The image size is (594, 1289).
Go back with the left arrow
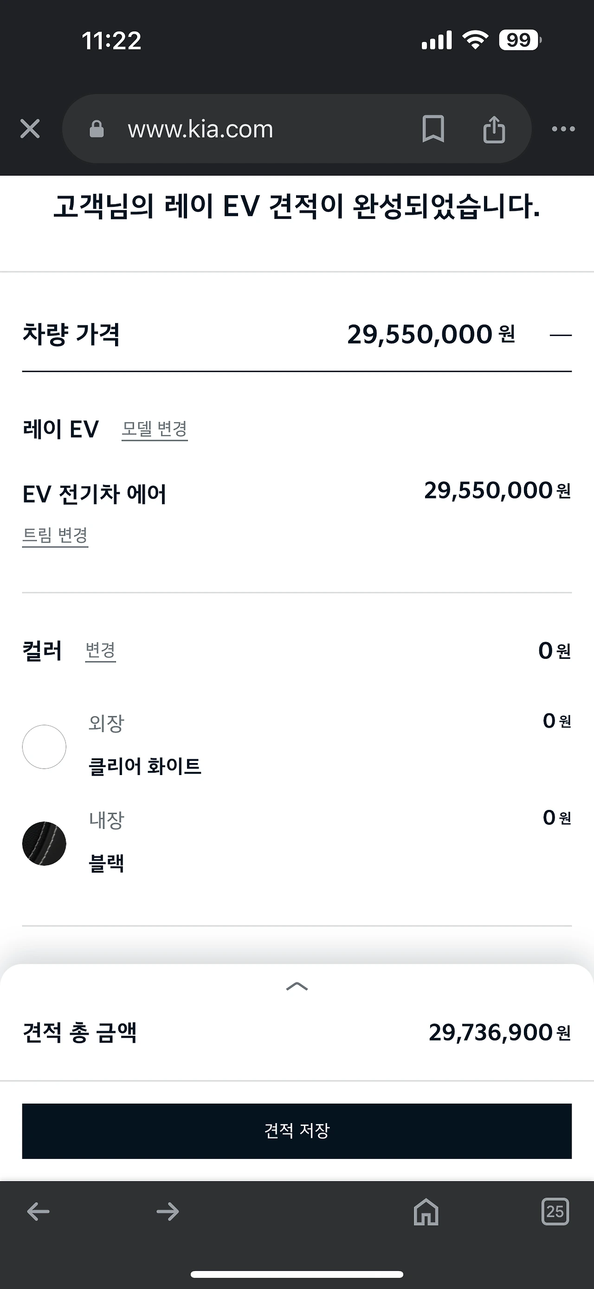(39, 1211)
